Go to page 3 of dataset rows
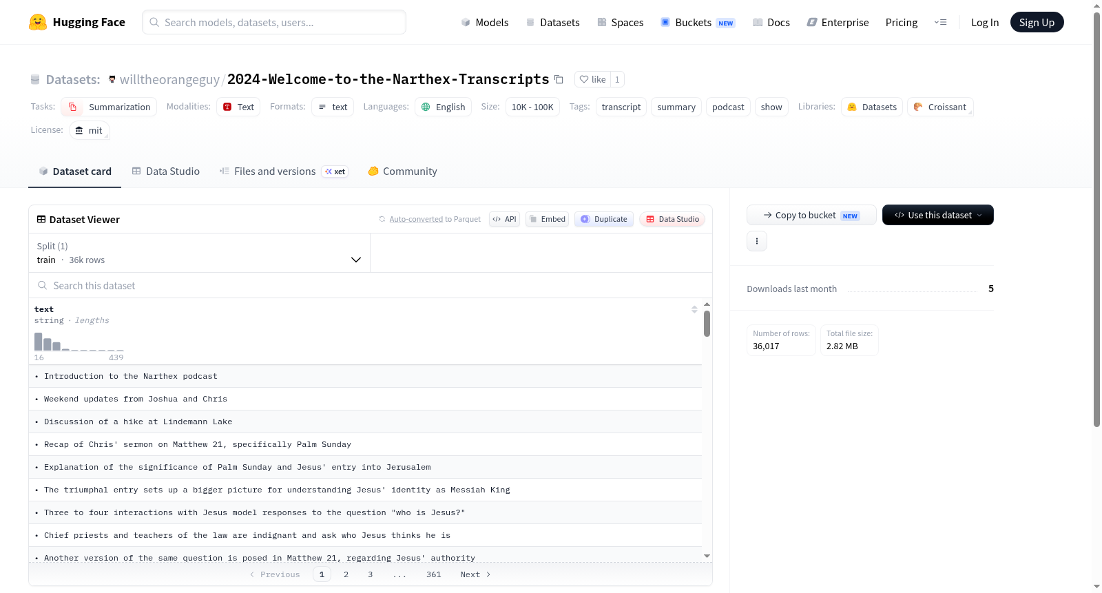 coord(371,574)
